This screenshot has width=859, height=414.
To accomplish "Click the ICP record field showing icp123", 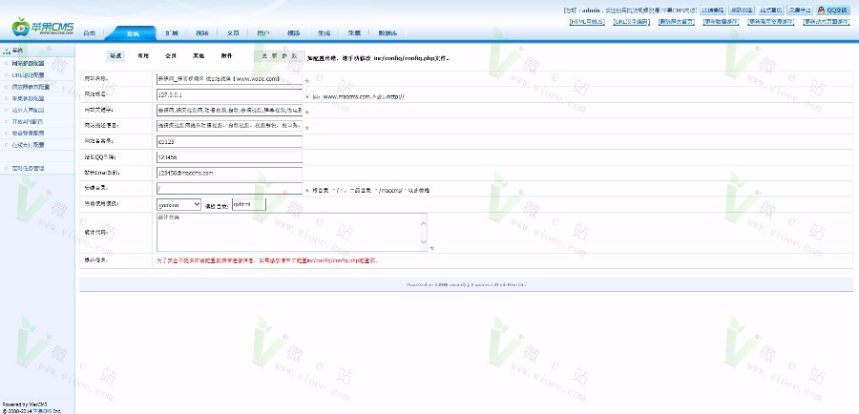I will click(x=229, y=141).
